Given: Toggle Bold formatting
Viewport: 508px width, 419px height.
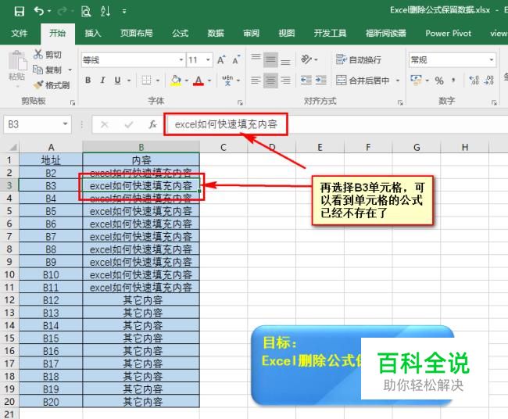Looking at the screenshot, I should (88, 80).
